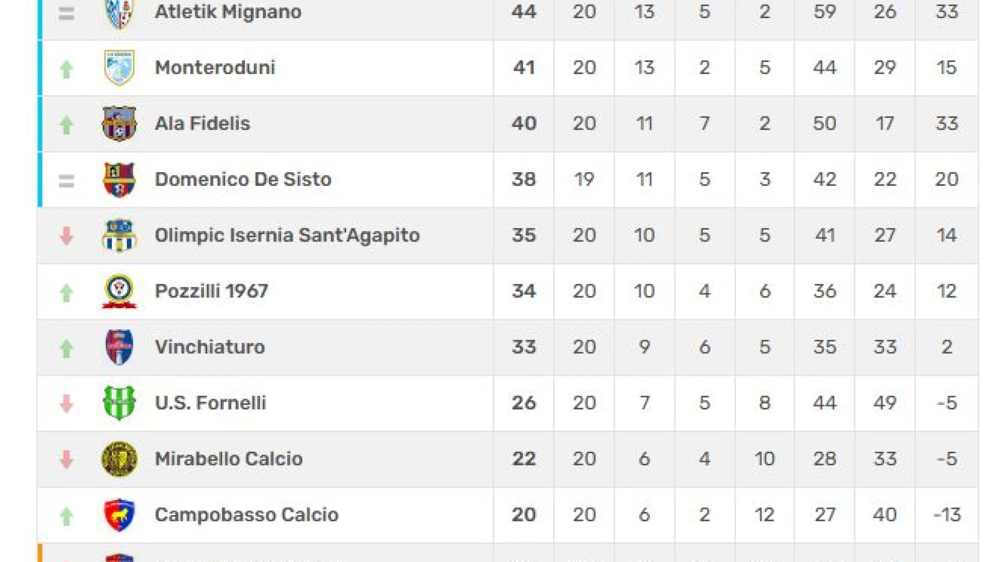Select Mirabello Calcio team name
The image size is (999, 562).
tap(229, 459)
